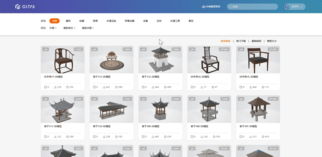Sort models by 模型大小
Viewport: 322px width, 157px height.
tap(272, 41)
